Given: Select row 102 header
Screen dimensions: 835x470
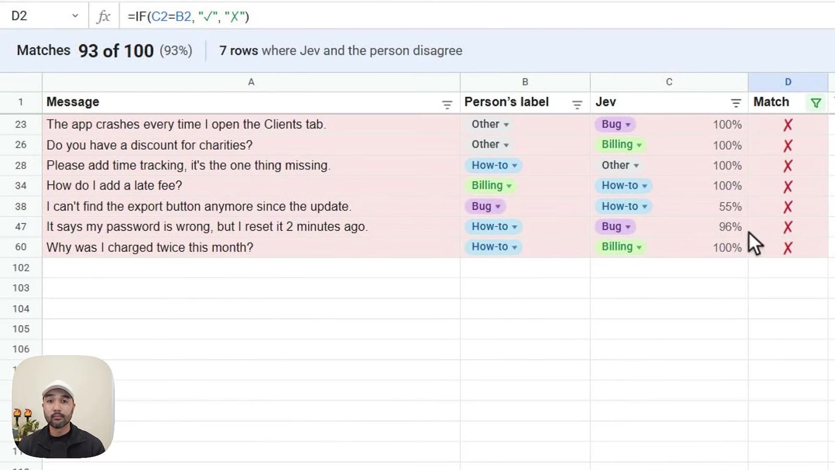Looking at the screenshot, I should (x=21, y=268).
